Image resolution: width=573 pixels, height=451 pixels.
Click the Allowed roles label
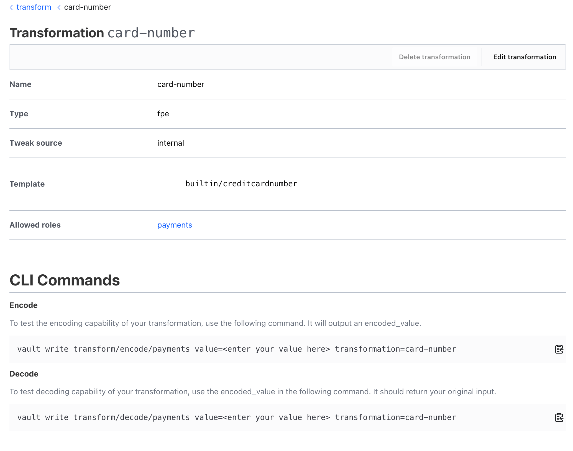[x=35, y=225]
